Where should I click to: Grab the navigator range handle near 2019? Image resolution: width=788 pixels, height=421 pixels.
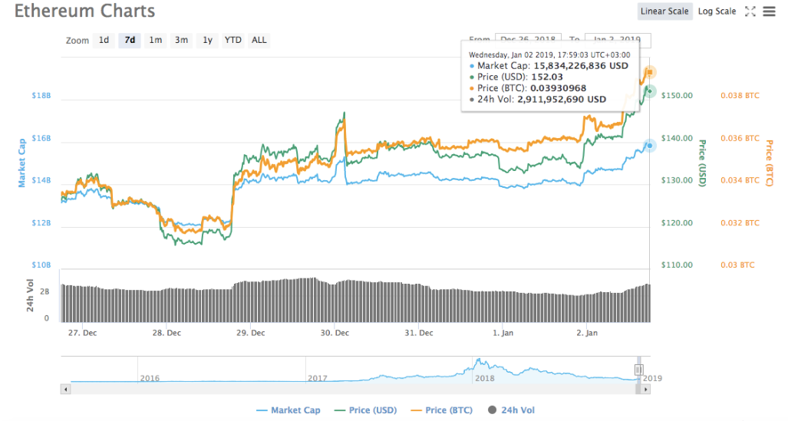click(638, 370)
